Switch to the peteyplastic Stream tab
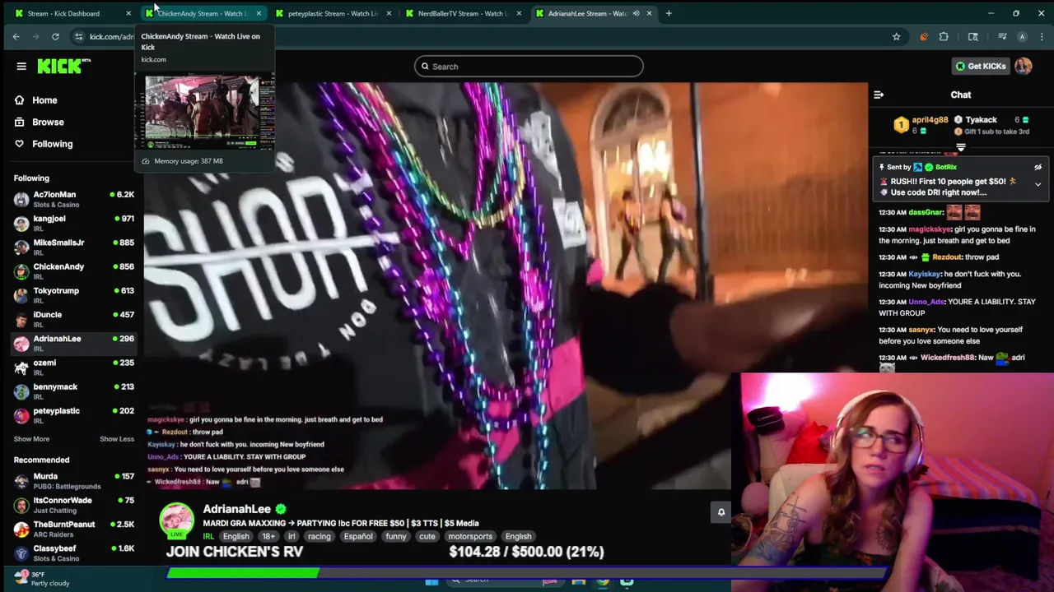Screen dimensions: 1054x592 click(x=333, y=13)
